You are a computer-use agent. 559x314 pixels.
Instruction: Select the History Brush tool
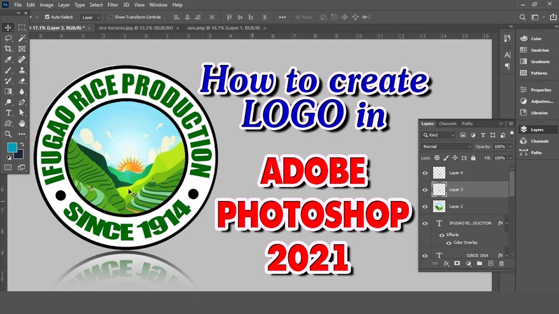(8, 81)
